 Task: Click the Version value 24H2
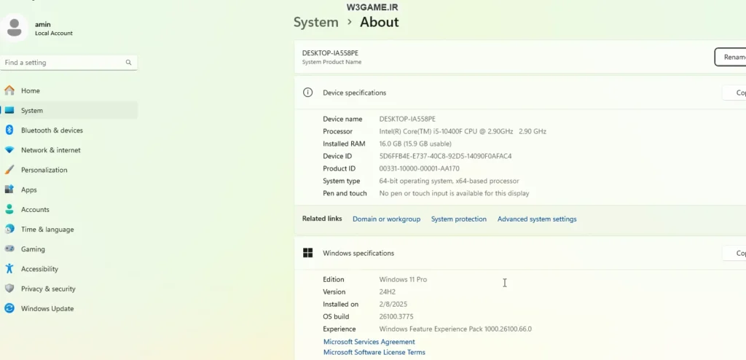pos(388,292)
